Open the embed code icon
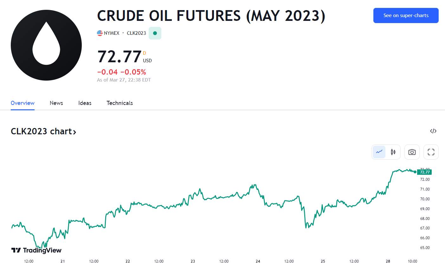This screenshot has width=445, height=268. pyautogui.click(x=433, y=131)
